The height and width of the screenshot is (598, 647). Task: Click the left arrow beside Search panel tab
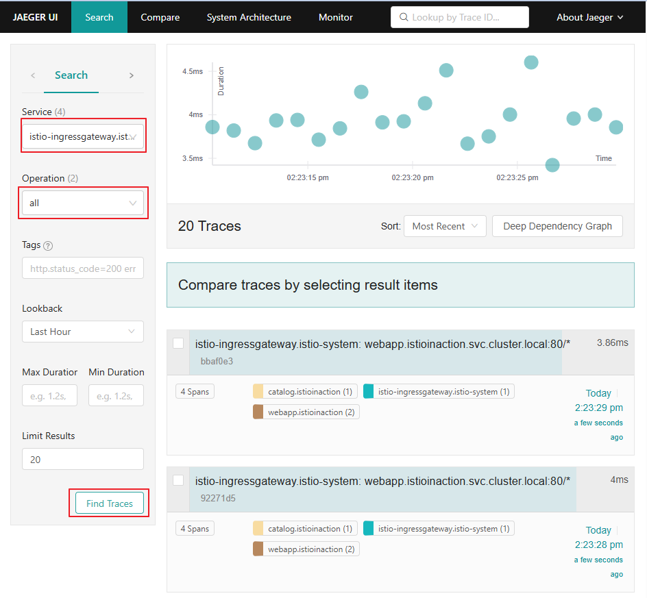[33, 75]
